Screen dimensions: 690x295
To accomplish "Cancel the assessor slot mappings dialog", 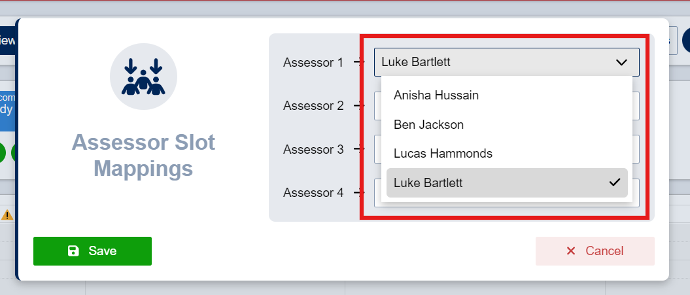I will 595,251.
